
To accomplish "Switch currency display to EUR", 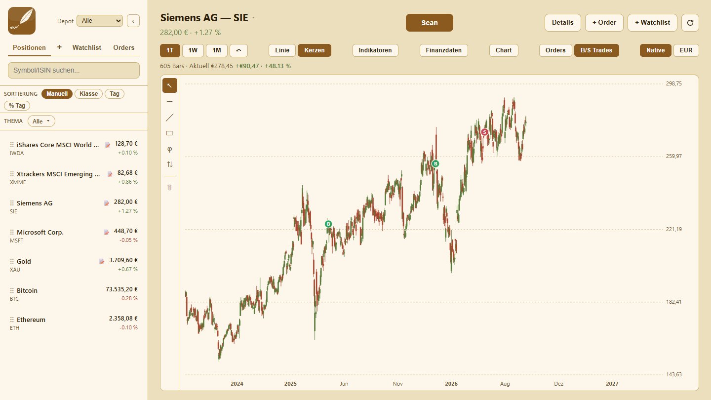I will point(686,50).
